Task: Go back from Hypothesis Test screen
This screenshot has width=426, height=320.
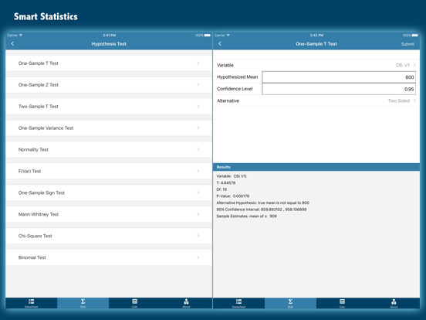Action: 12,43
